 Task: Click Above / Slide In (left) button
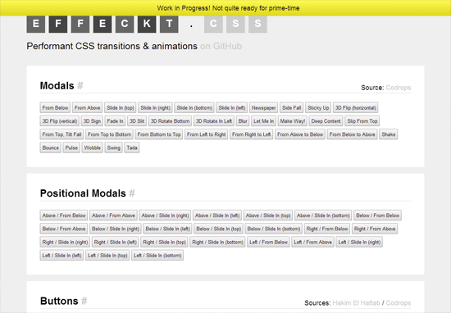217,215
